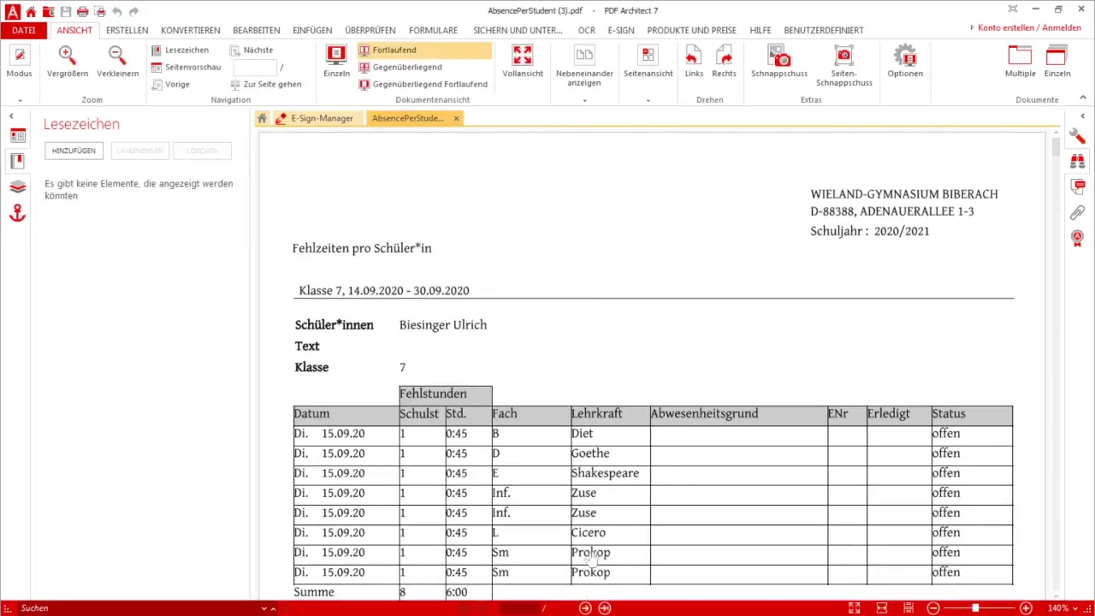Switch to OCR ribbon tab
1095x616 pixels.
(586, 30)
